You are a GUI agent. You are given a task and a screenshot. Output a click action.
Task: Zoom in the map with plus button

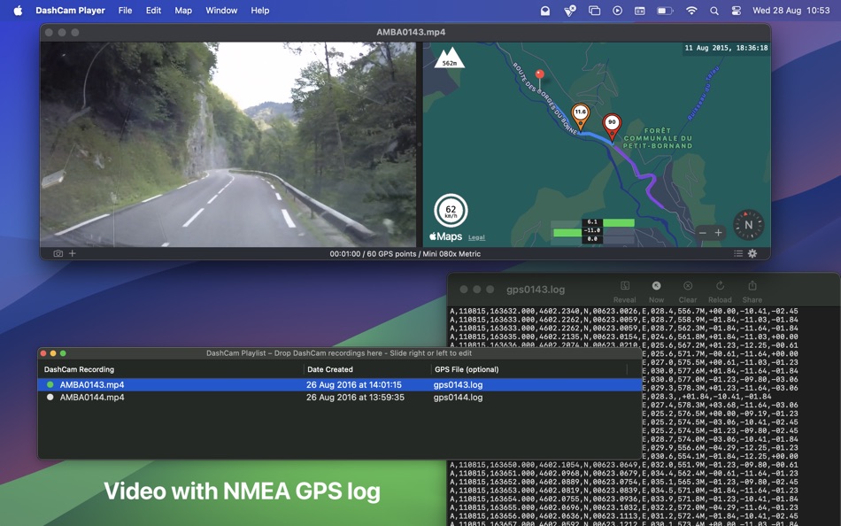tap(718, 233)
